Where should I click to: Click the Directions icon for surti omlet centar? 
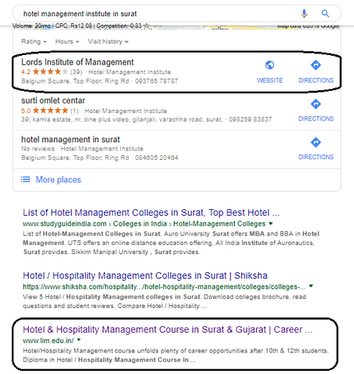[x=316, y=104]
